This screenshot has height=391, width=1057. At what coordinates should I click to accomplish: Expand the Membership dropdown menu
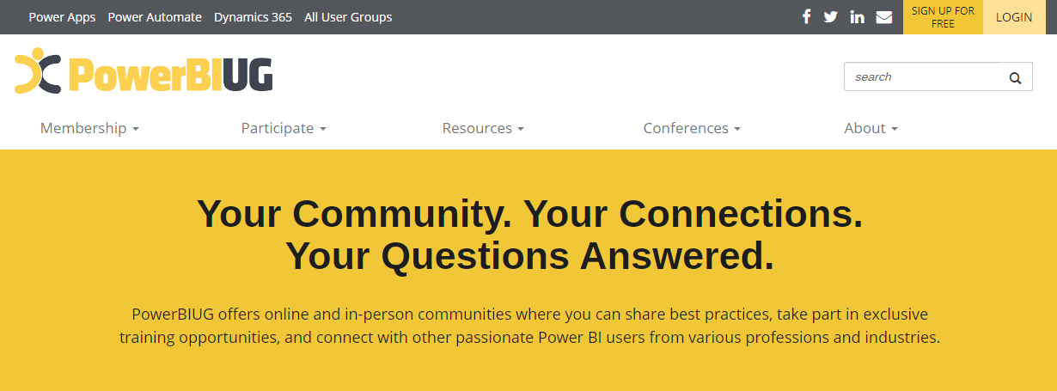89,128
